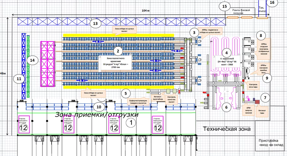Viewport: 287px width, 156px height.
Task: Select the 'АРМы подпитки и отбора' callout
Action: (210, 31)
